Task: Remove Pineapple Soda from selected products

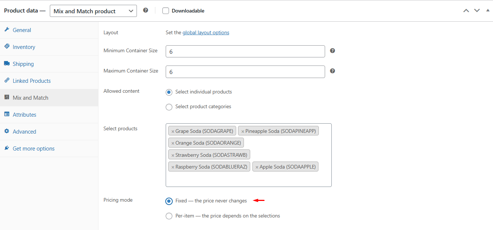Action: 243,131
